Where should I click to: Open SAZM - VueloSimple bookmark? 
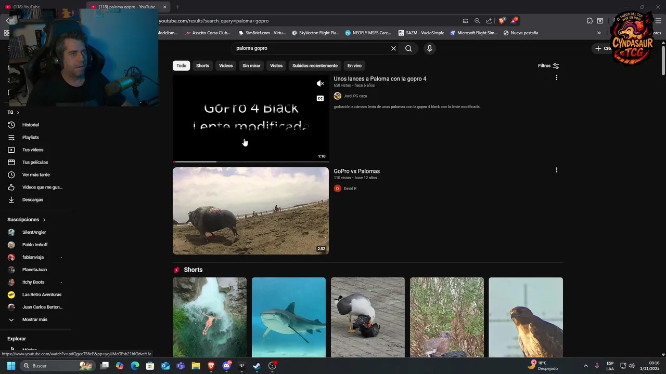coord(421,33)
